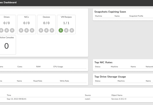This screenshot has width=153, height=105.
Task: Open the NICs count card
Action: tap(26, 24)
